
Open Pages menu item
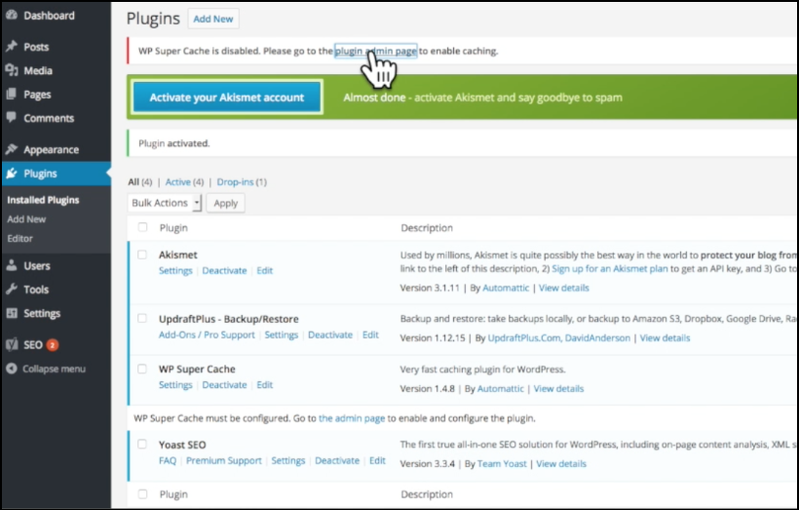click(37, 95)
